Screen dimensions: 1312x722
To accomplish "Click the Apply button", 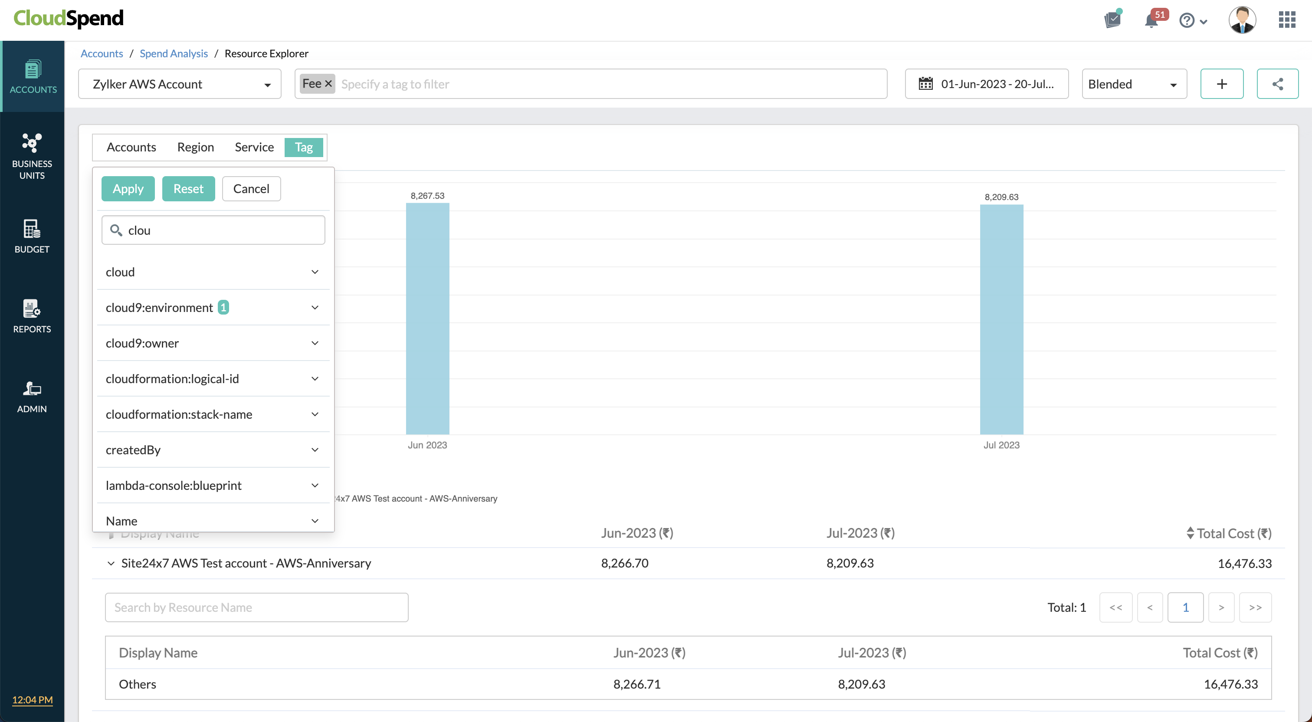I will coord(127,188).
